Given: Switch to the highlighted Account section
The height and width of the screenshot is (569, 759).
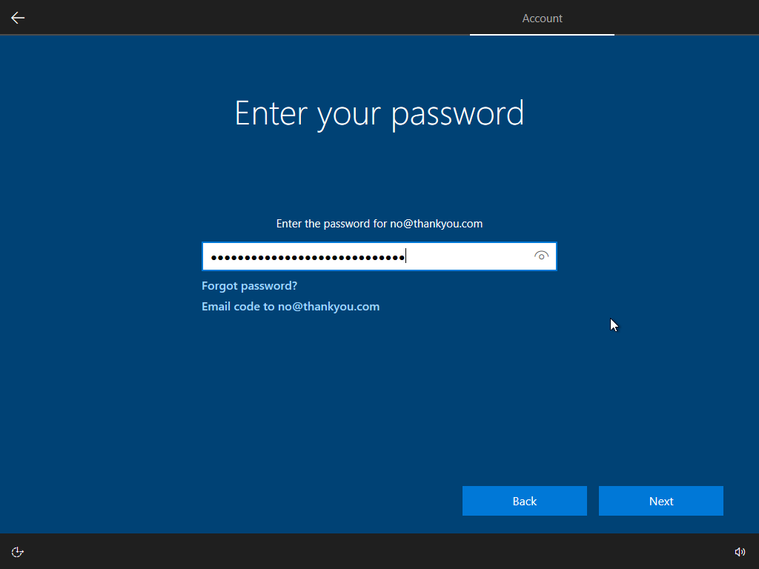Looking at the screenshot, I should pyautogui.click(x=542, y=18).
